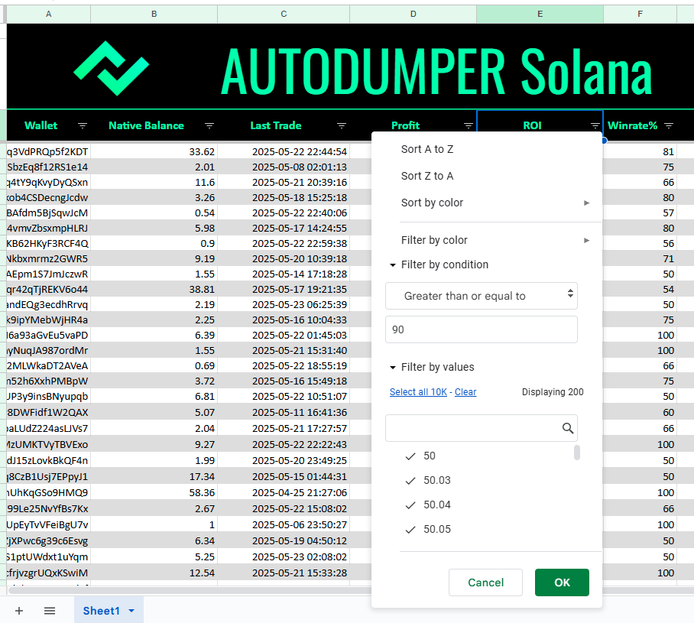The width and height of the screenshot is (694, 623).
Task: Collapse the Filter by values section
Action: pos(393,368)
